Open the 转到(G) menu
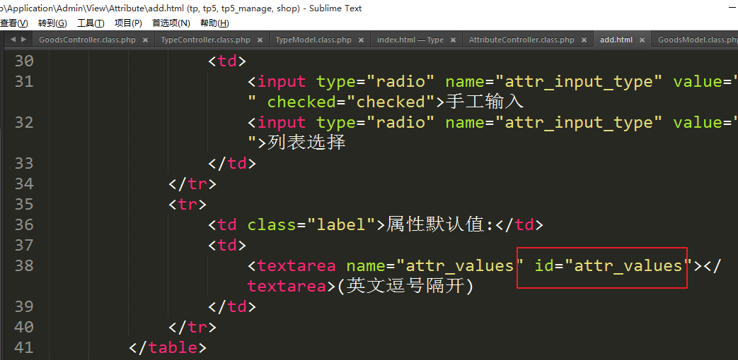Viewport: 738px width, 360px height. click(x=52, y=23)
